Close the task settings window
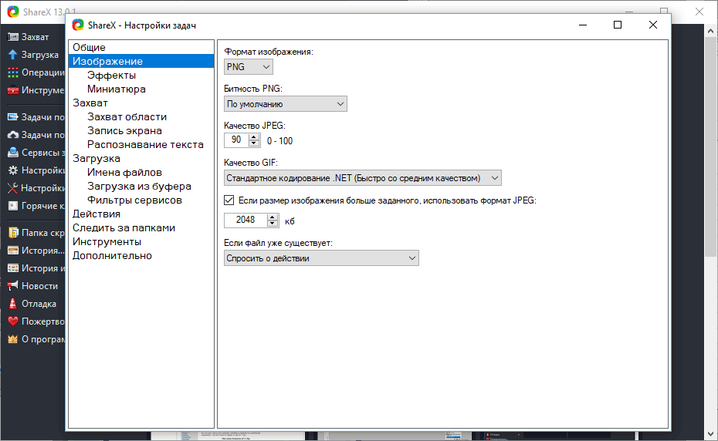The height and width of the screenshot is (441, 718). pos(653,25)
